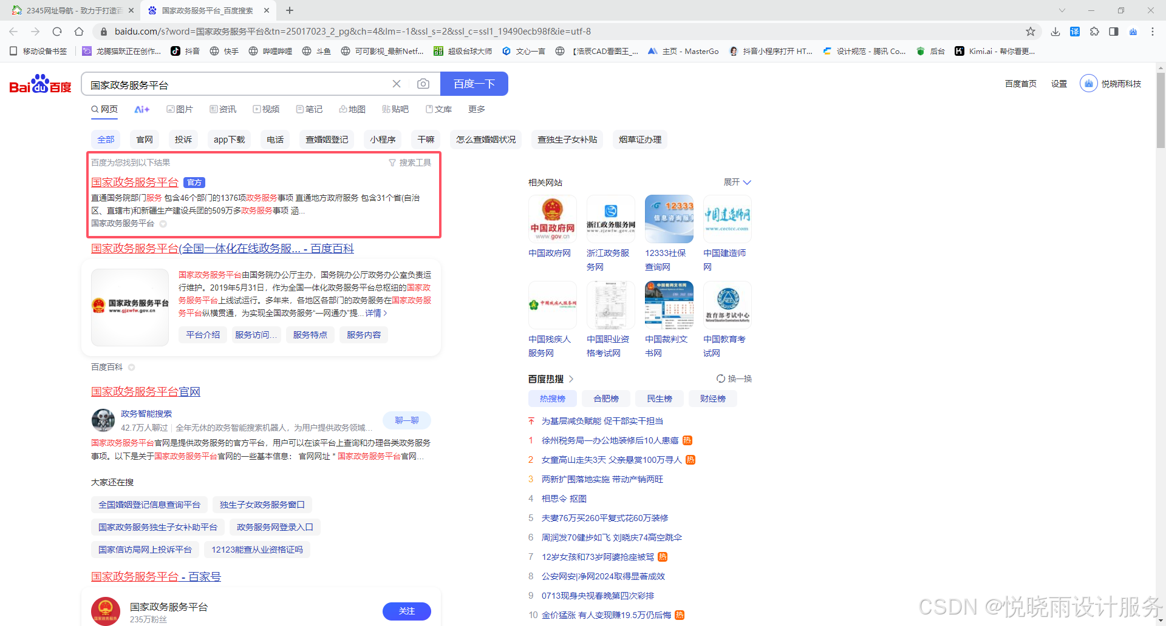Viewport: 1166px width, 626px height.
Task: Reload the page with the refresh icon
Action: pos(57,32)
